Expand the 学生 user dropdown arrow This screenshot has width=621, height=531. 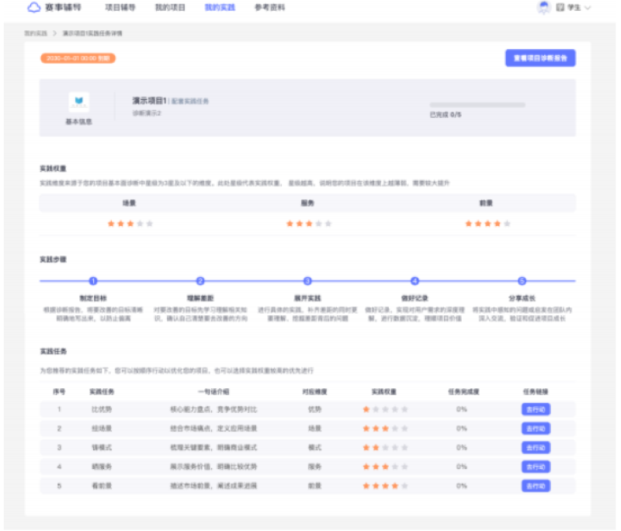588,8
